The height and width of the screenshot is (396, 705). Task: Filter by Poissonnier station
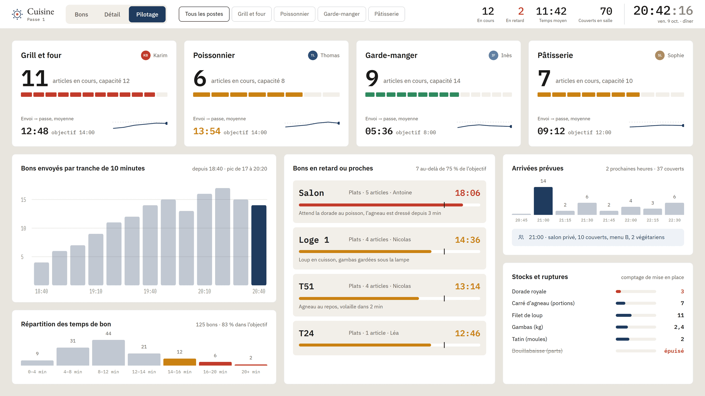point(295,14)
